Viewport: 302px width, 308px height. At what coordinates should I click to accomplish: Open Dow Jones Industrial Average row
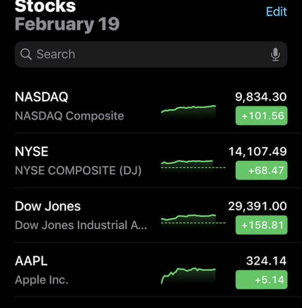click(x=151, y=215)
